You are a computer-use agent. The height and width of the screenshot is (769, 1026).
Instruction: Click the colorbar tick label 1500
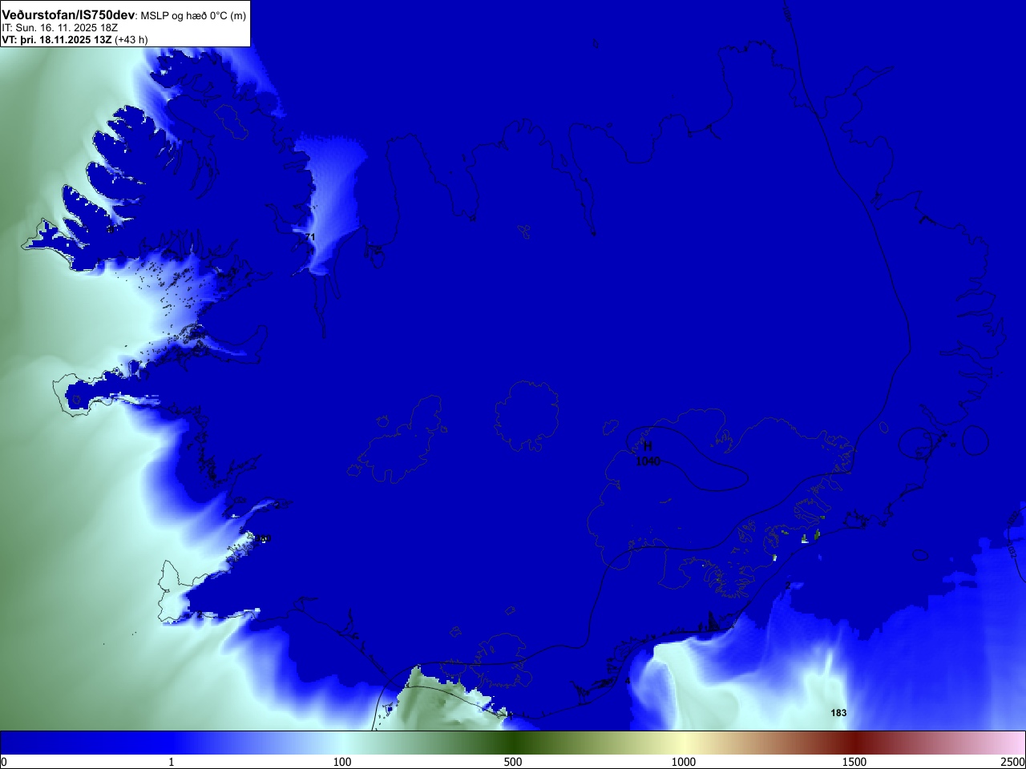tap(854, 762)
